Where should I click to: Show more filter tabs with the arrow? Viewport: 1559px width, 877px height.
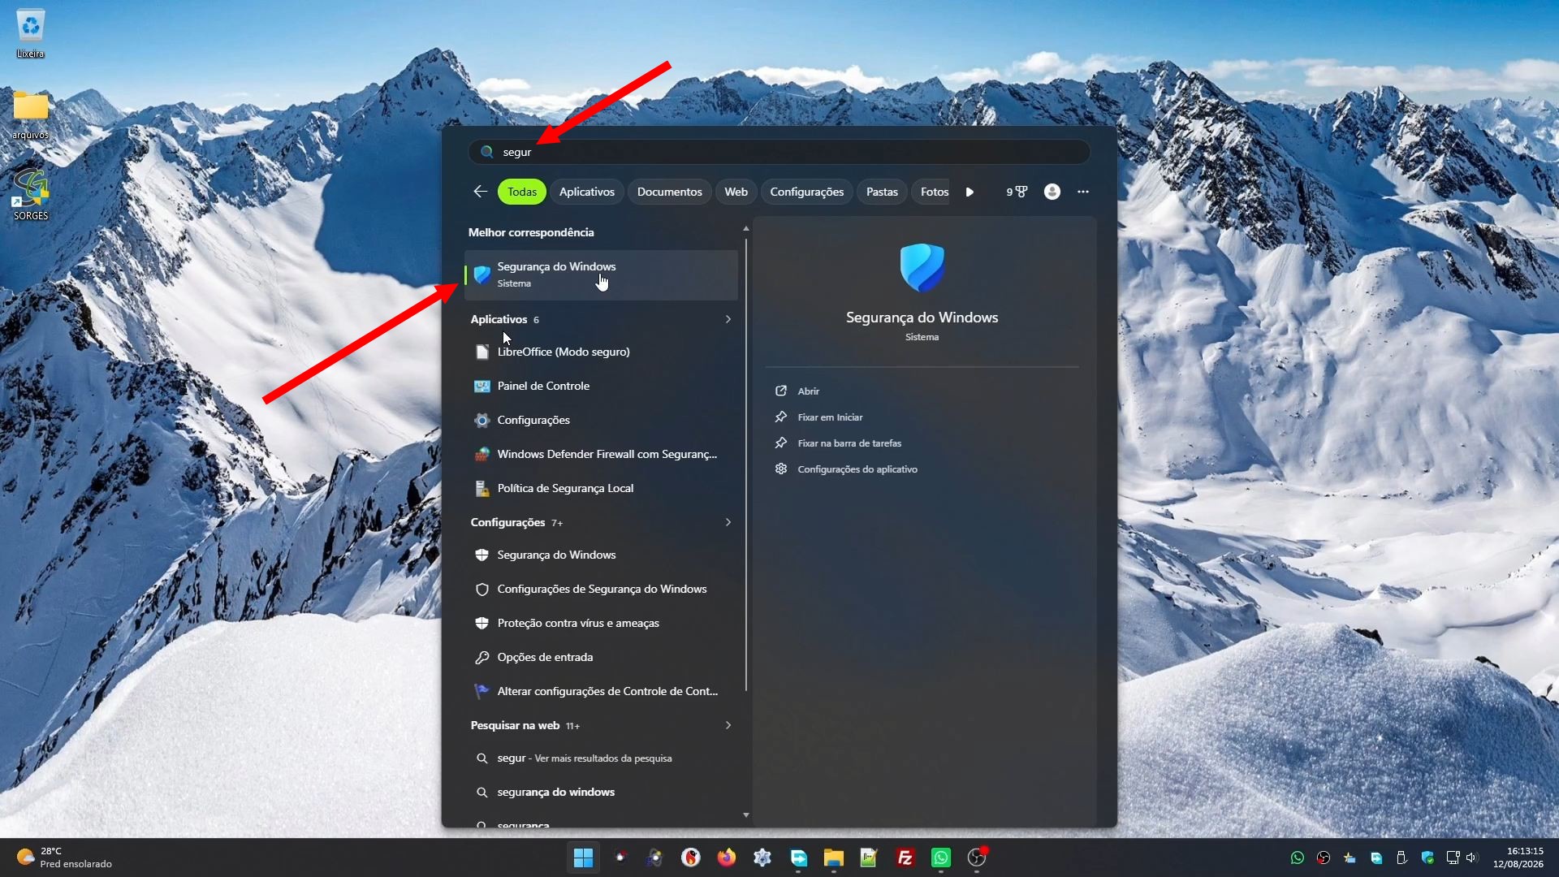pyautogui.click(x=970, y=192)
